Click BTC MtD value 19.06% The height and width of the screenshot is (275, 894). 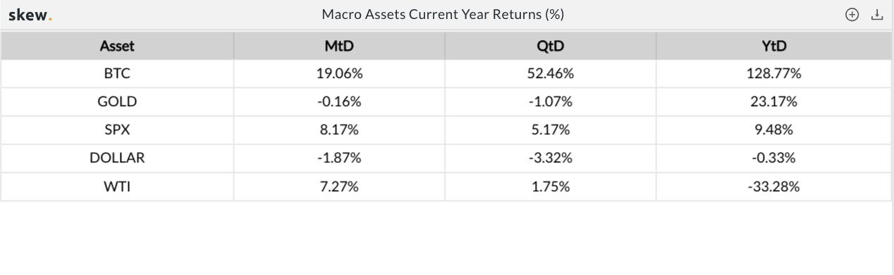click(x=339, y=74)
